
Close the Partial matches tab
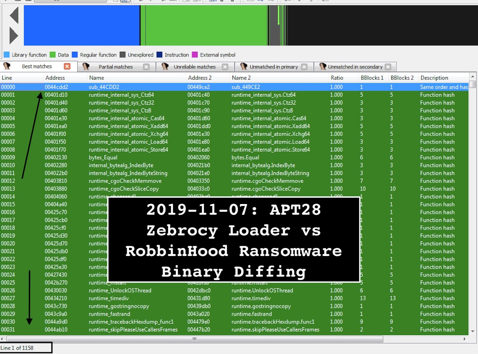click(x=146, y=67)
